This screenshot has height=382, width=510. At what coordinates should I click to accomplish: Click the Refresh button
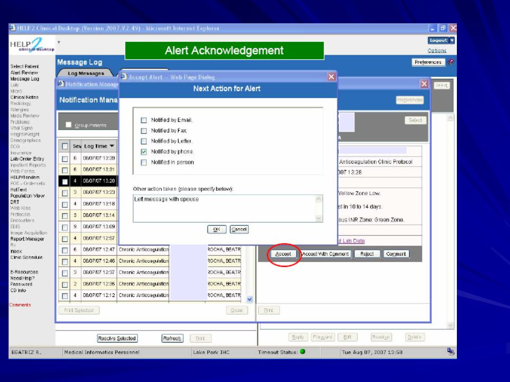[x=172, y=338]
